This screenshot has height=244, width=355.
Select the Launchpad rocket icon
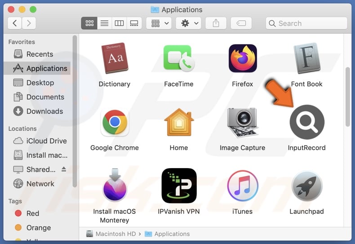click(307, 186)
